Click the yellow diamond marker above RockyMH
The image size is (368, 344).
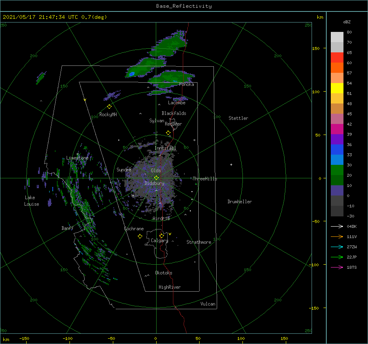tap(109, 107)
